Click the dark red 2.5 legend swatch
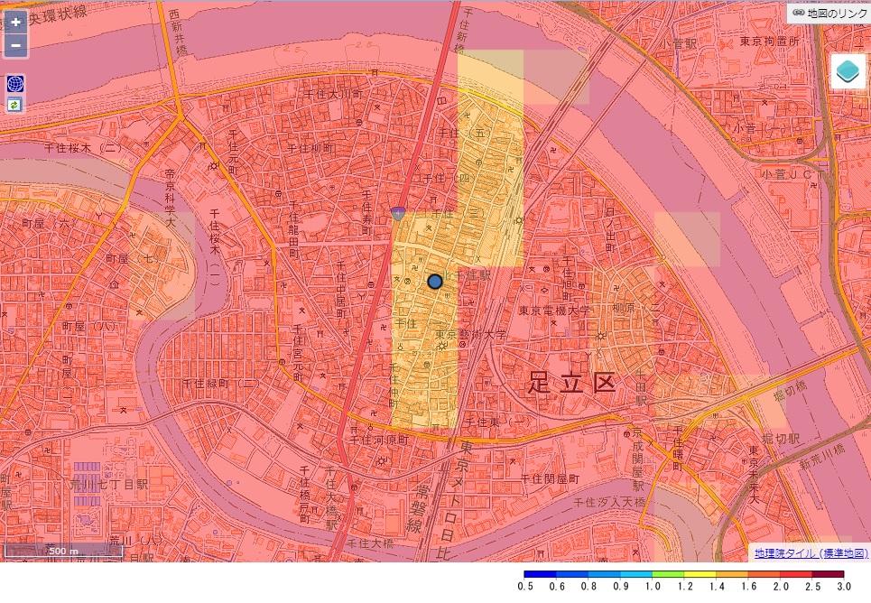This screenshot has height=603, width=871. click(828, 574)
